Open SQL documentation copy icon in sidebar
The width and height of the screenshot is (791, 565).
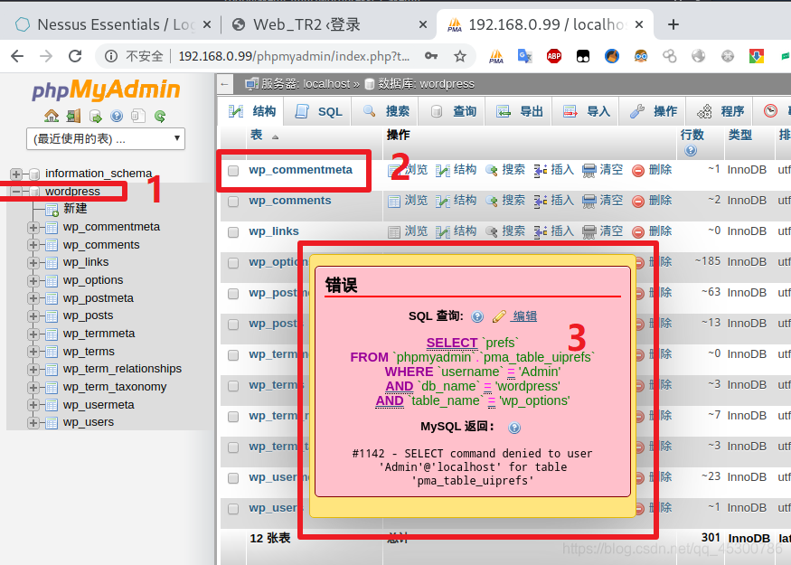click(x=138, y=117)
